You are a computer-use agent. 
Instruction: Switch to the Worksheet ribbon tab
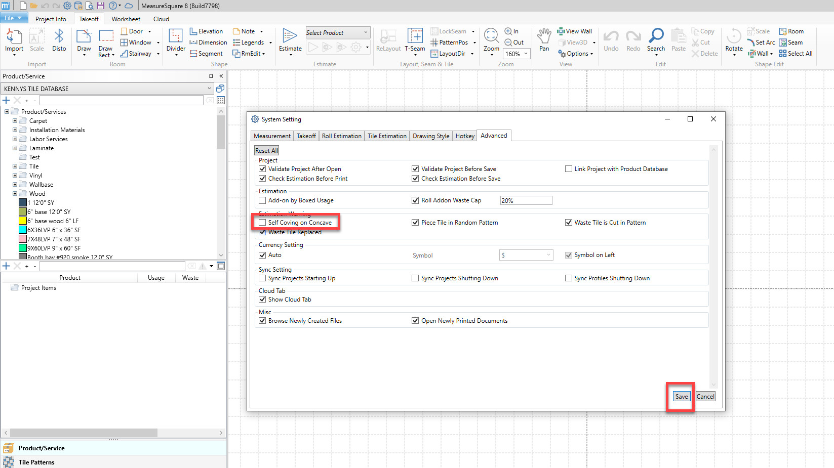tap(126, 19)
